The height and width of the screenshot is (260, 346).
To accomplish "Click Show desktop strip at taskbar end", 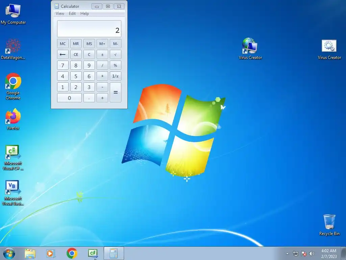I will (343, 253).
